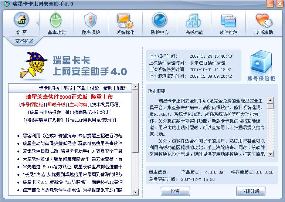The height and width of the screenshot is (202, 285).
Task: Open news 瑞星主动防御保护搜狐网游
Action: [x=72, y=144]
